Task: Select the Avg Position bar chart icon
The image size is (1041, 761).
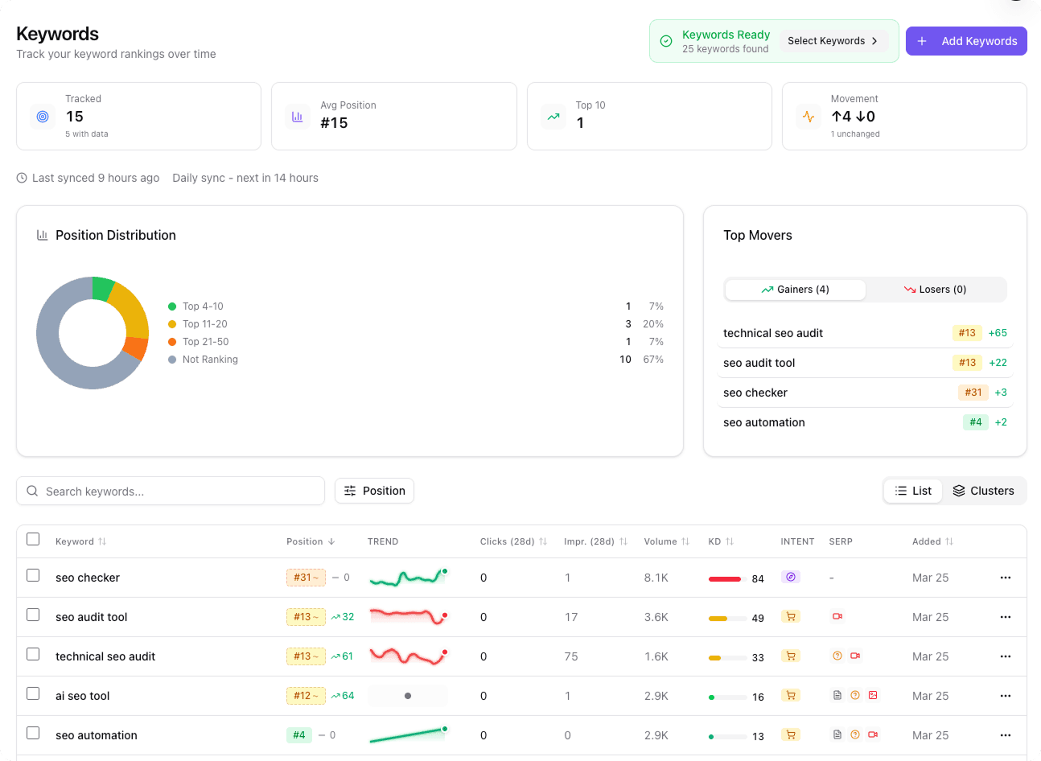Action: coord(298,117)
